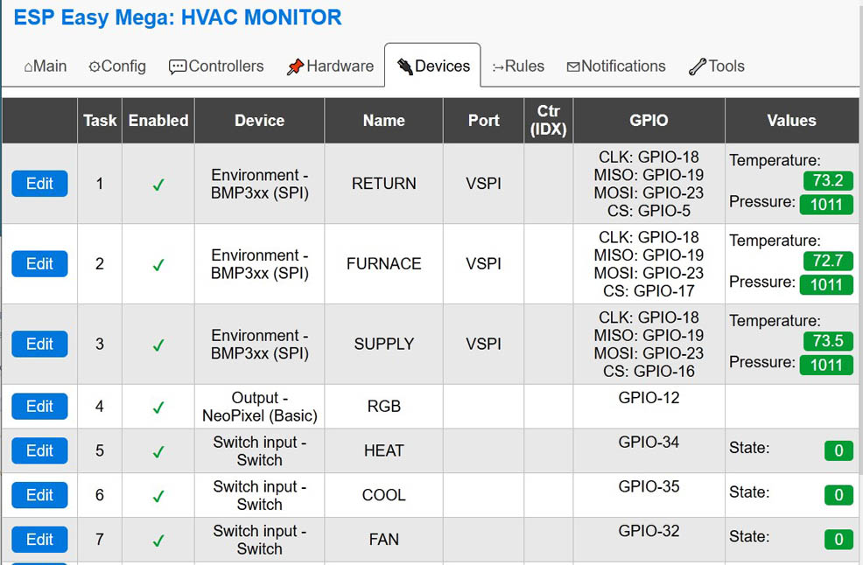
Task: Click the Values column header
Action: [791, 121]
